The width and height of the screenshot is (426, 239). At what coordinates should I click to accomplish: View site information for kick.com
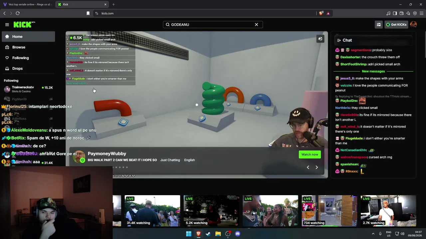pos(97,13)
